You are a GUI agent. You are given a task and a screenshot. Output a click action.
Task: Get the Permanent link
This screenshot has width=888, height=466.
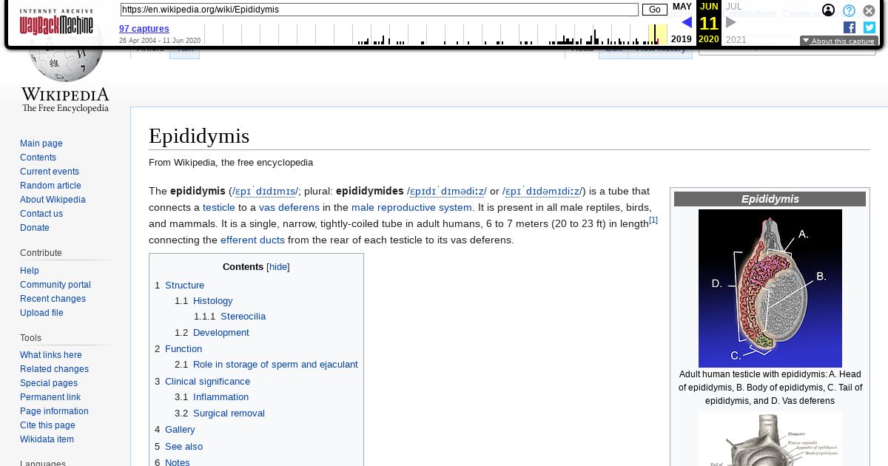pos(50,397)
